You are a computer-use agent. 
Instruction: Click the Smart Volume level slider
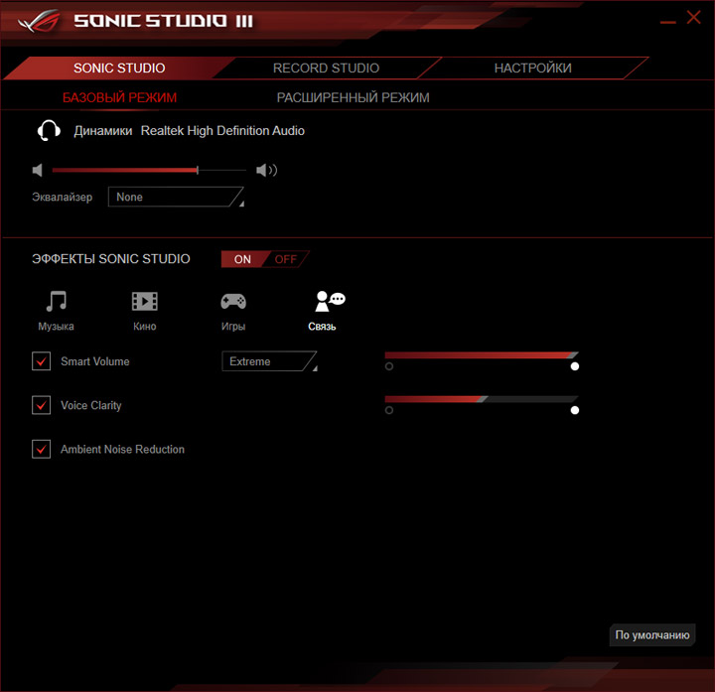point(482,355)
